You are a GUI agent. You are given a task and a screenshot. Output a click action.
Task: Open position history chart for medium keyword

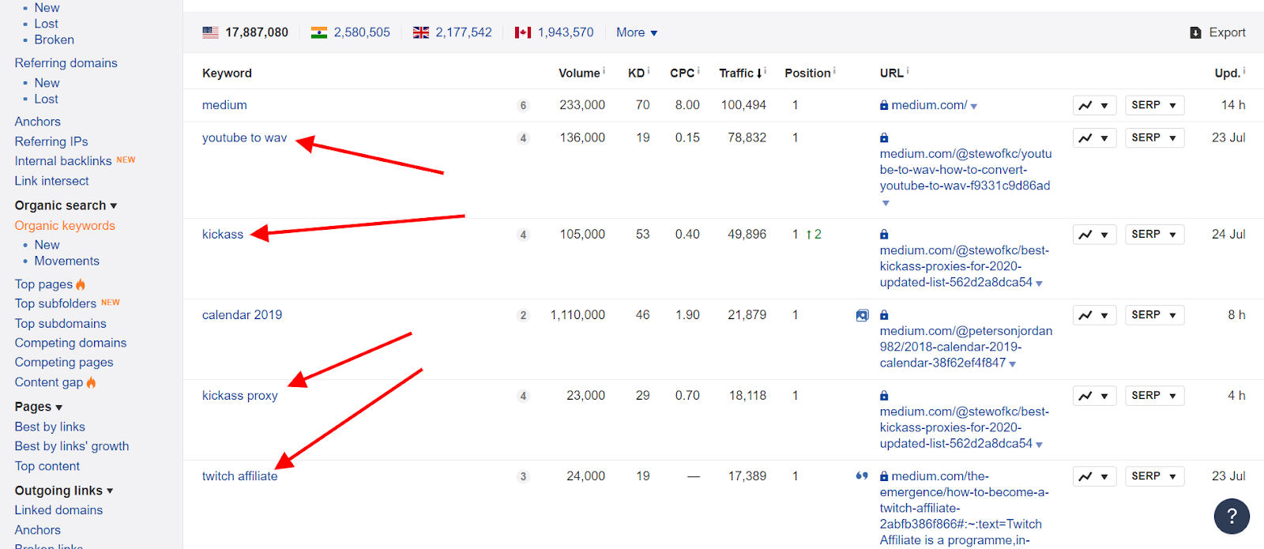point(1094,105)
